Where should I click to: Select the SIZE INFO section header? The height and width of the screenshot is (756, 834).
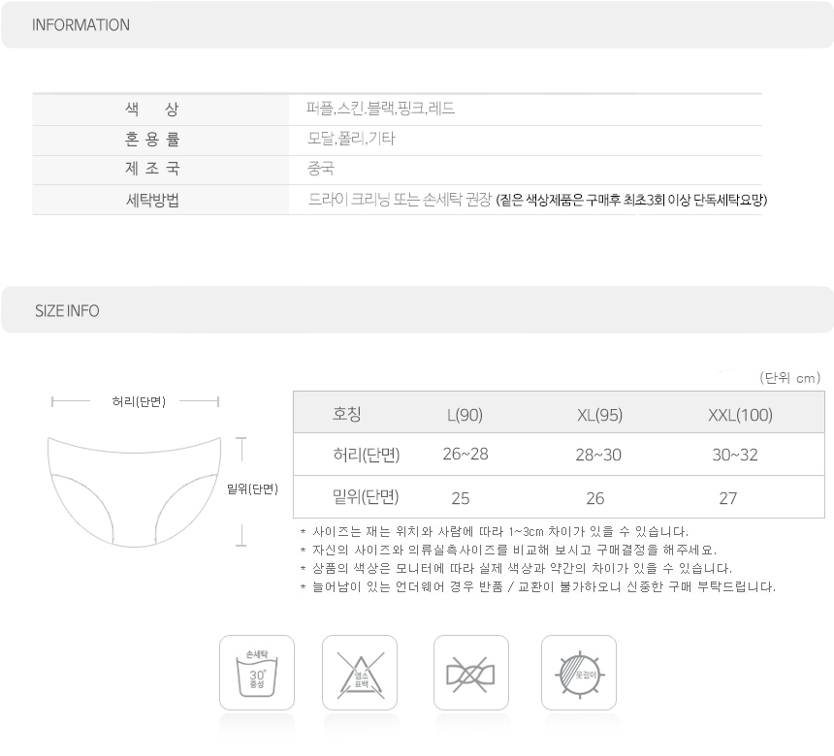pos(67,311)
